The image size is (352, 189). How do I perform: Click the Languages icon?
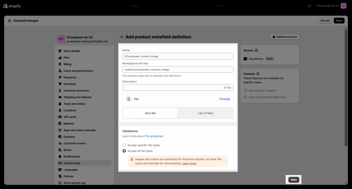(x=60, y=170)
